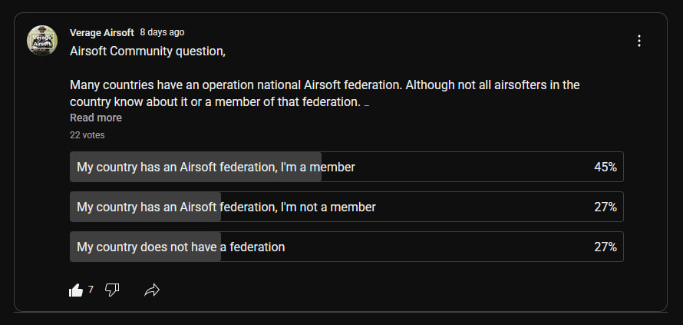Open the three-dot post options menu
Screen dimensions: 683x325
pos(639,41)
